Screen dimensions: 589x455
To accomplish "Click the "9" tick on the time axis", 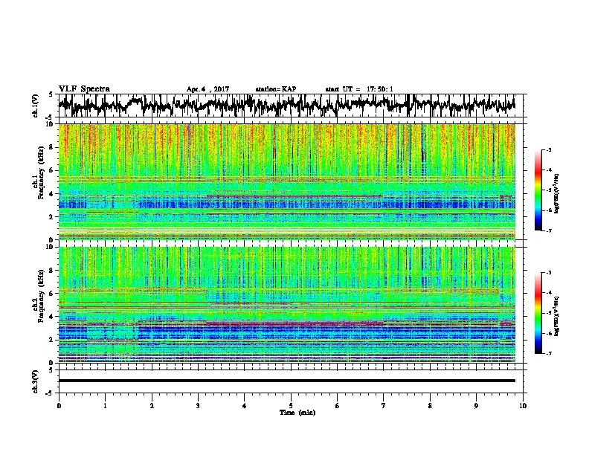I will click(476, 406).
